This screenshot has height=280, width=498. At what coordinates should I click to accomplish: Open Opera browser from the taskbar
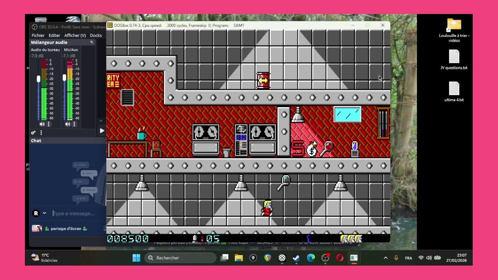tap(340, 258)
